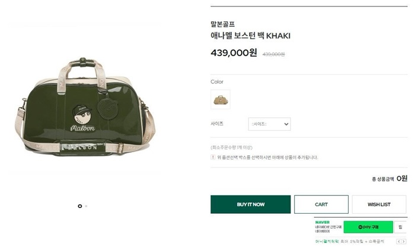Click the 찜 button beside Naver Pay
415x248 pixels.
click(401, 227)
